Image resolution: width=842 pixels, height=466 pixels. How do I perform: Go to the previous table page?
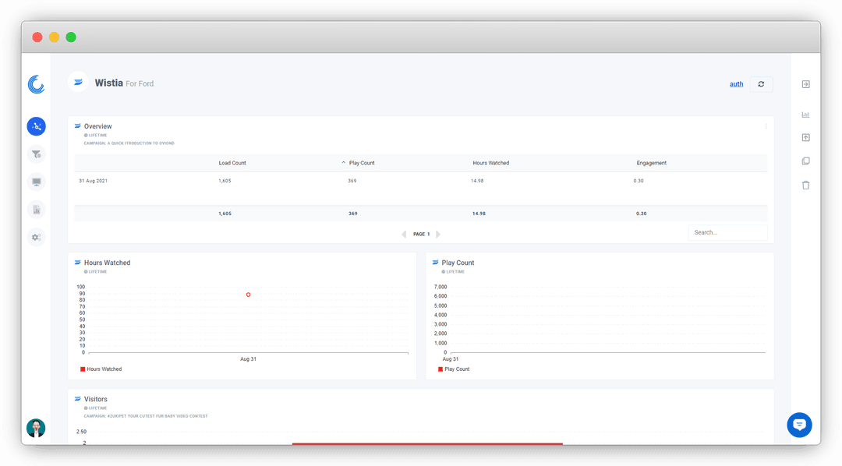click(x=404, y=234)
